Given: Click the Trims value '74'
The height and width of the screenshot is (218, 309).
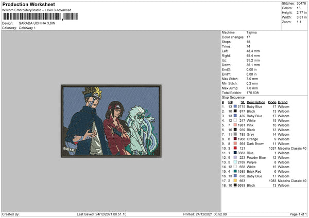Looking at the screenshot, I should point(248,46).
